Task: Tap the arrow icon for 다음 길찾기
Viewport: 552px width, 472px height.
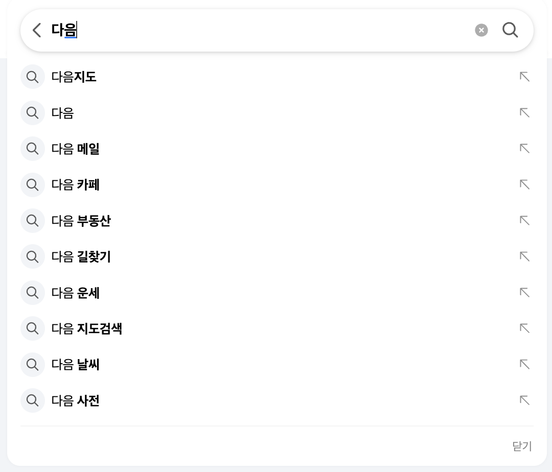Action: [x=524, y=256]
